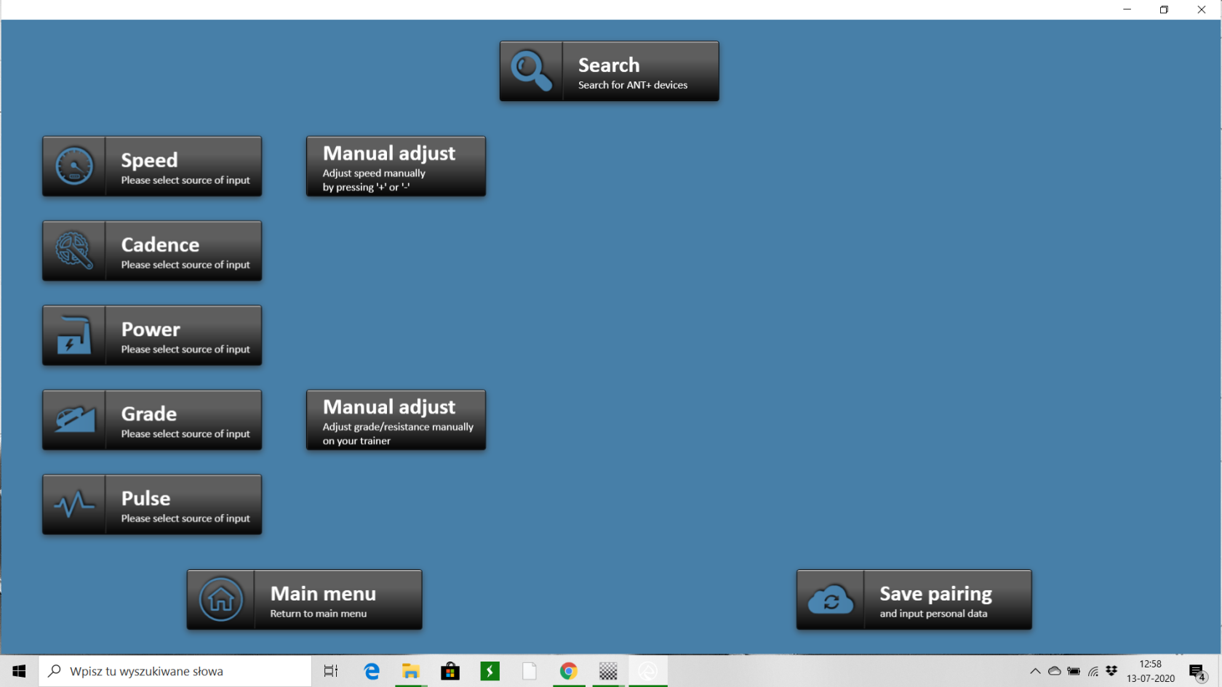Select the Speed speedometer icon
The height and width of the screenshot is (687, 1222).
[74, 166]
